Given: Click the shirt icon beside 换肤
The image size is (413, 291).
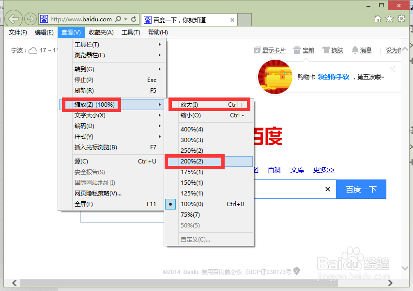Looking at the screenshot, I should click(326, 50).
